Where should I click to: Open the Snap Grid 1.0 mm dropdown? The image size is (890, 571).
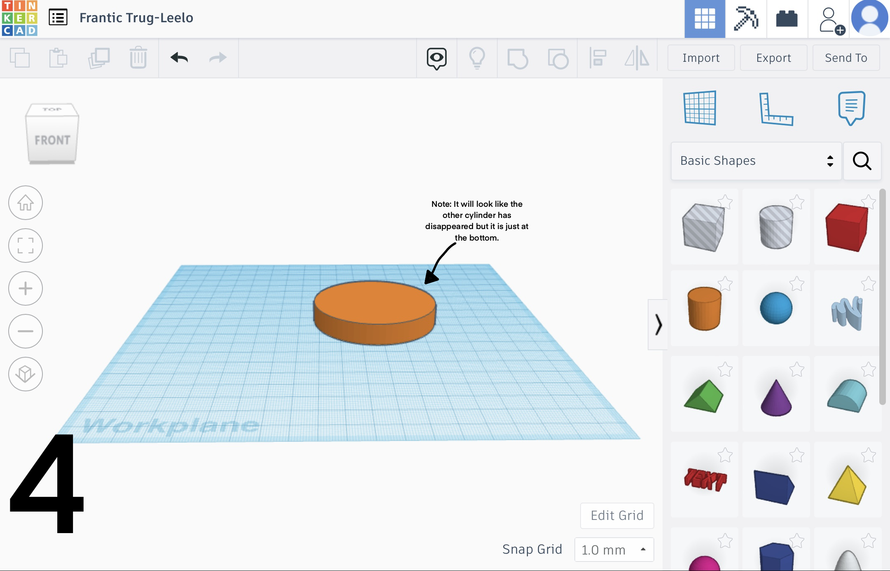614,550
